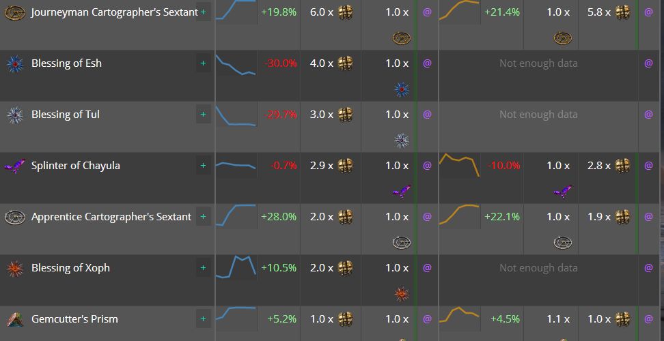The image size is (664, 341).
Task: Click the Blessing of Esh icon beside its name
Action: [x=15, y=64]
